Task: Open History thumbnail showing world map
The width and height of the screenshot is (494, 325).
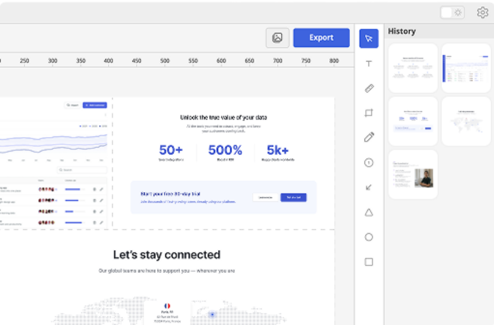Action: click(466, 121)
